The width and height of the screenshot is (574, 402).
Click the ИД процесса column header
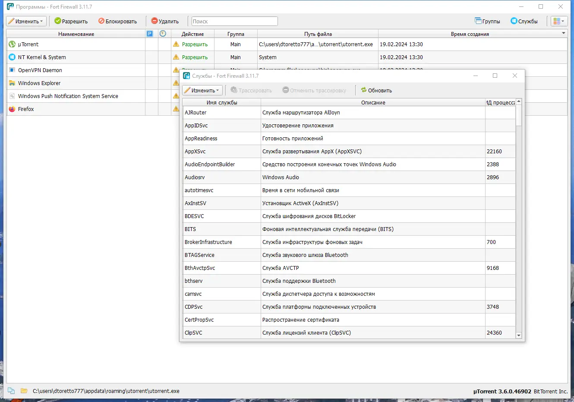[x=501, y=102]
